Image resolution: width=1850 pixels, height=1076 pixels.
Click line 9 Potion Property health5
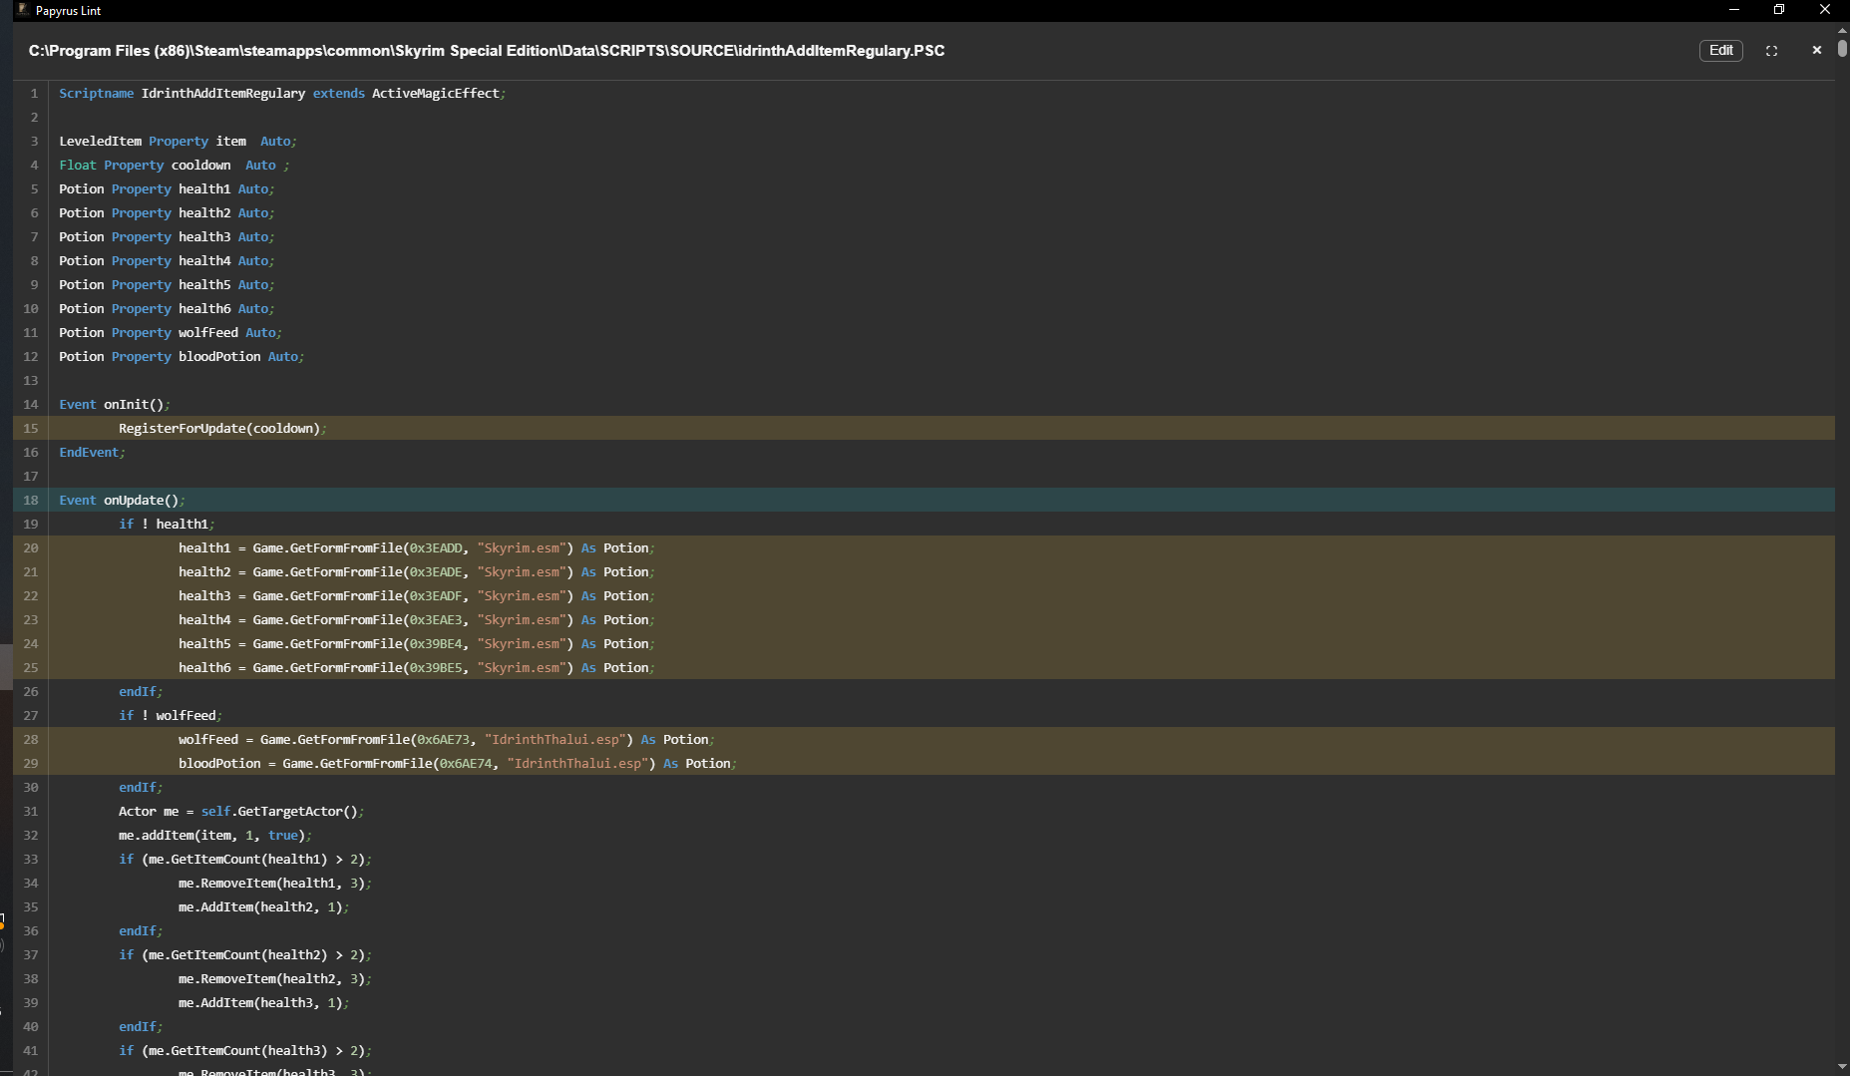[167, 284]
